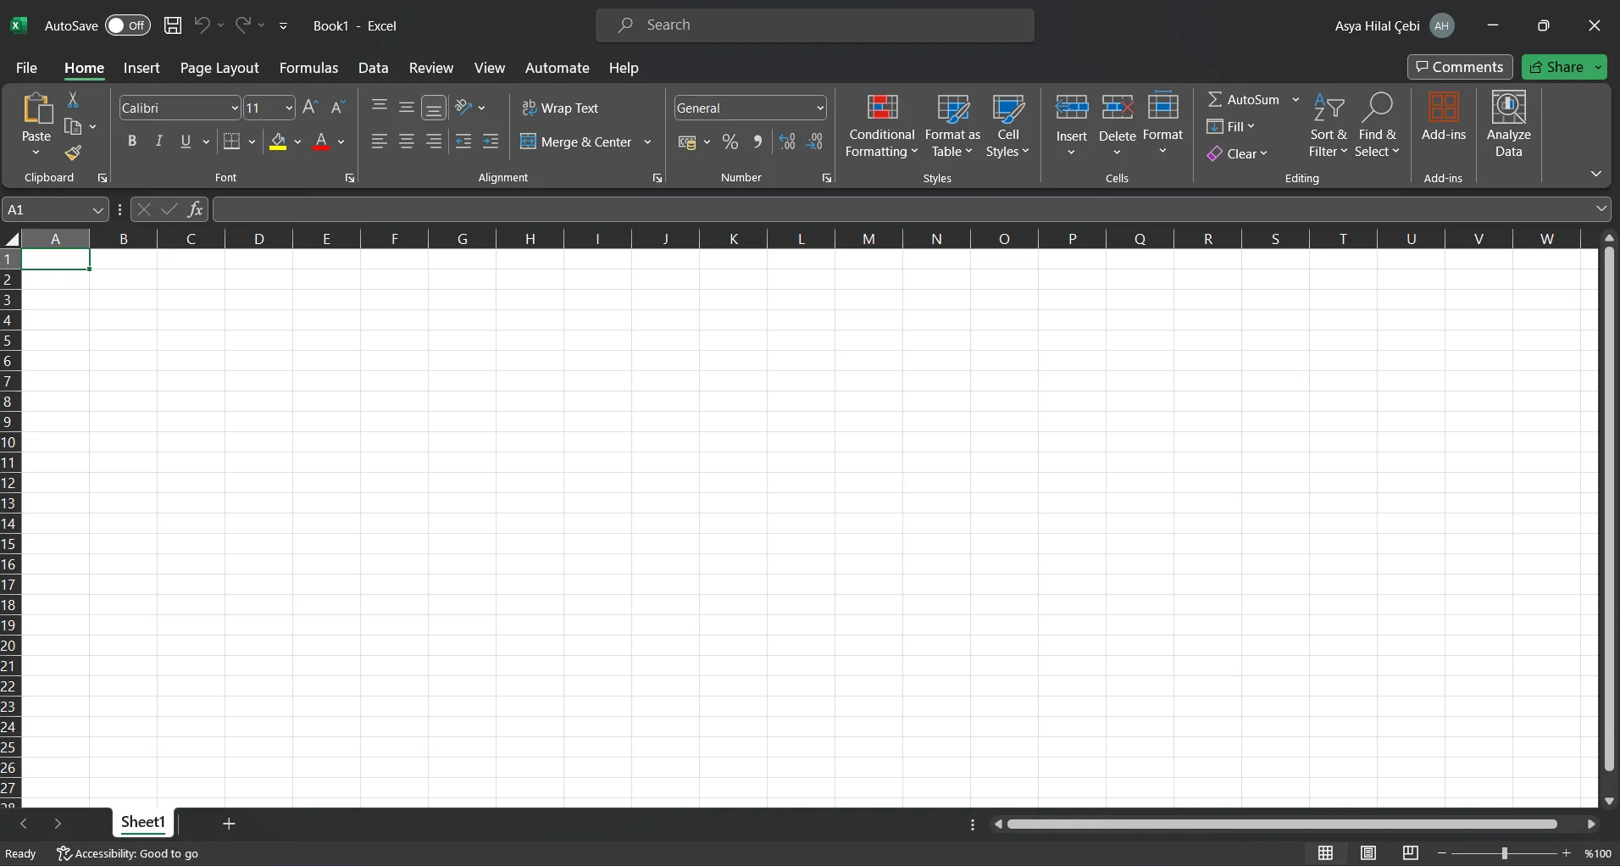
Task: Align text to the left
Action: point(380,142)
